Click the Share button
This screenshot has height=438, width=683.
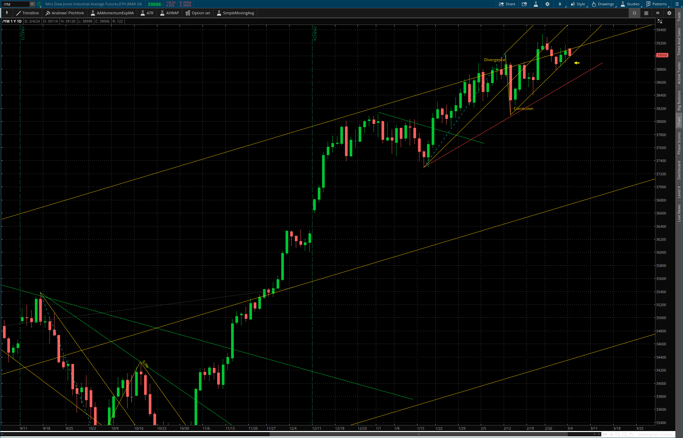click(x=507, y=4)
